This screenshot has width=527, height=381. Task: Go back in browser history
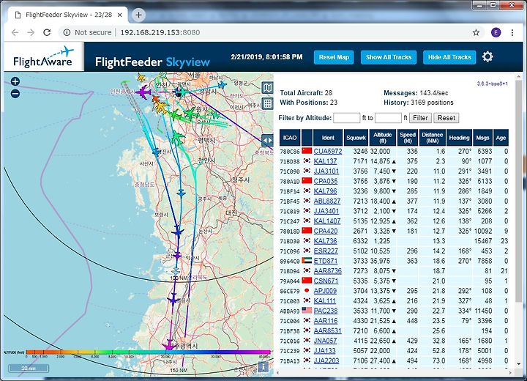[15, 32]
